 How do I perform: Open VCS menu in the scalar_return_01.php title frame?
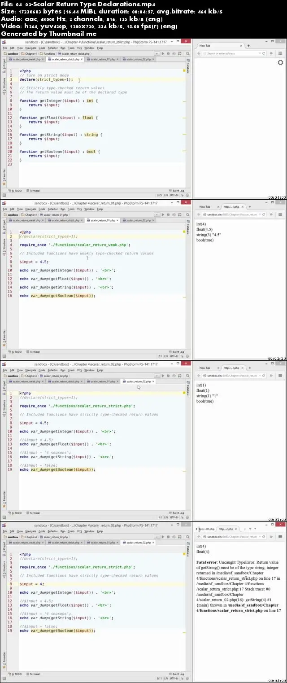pos(79,209)
